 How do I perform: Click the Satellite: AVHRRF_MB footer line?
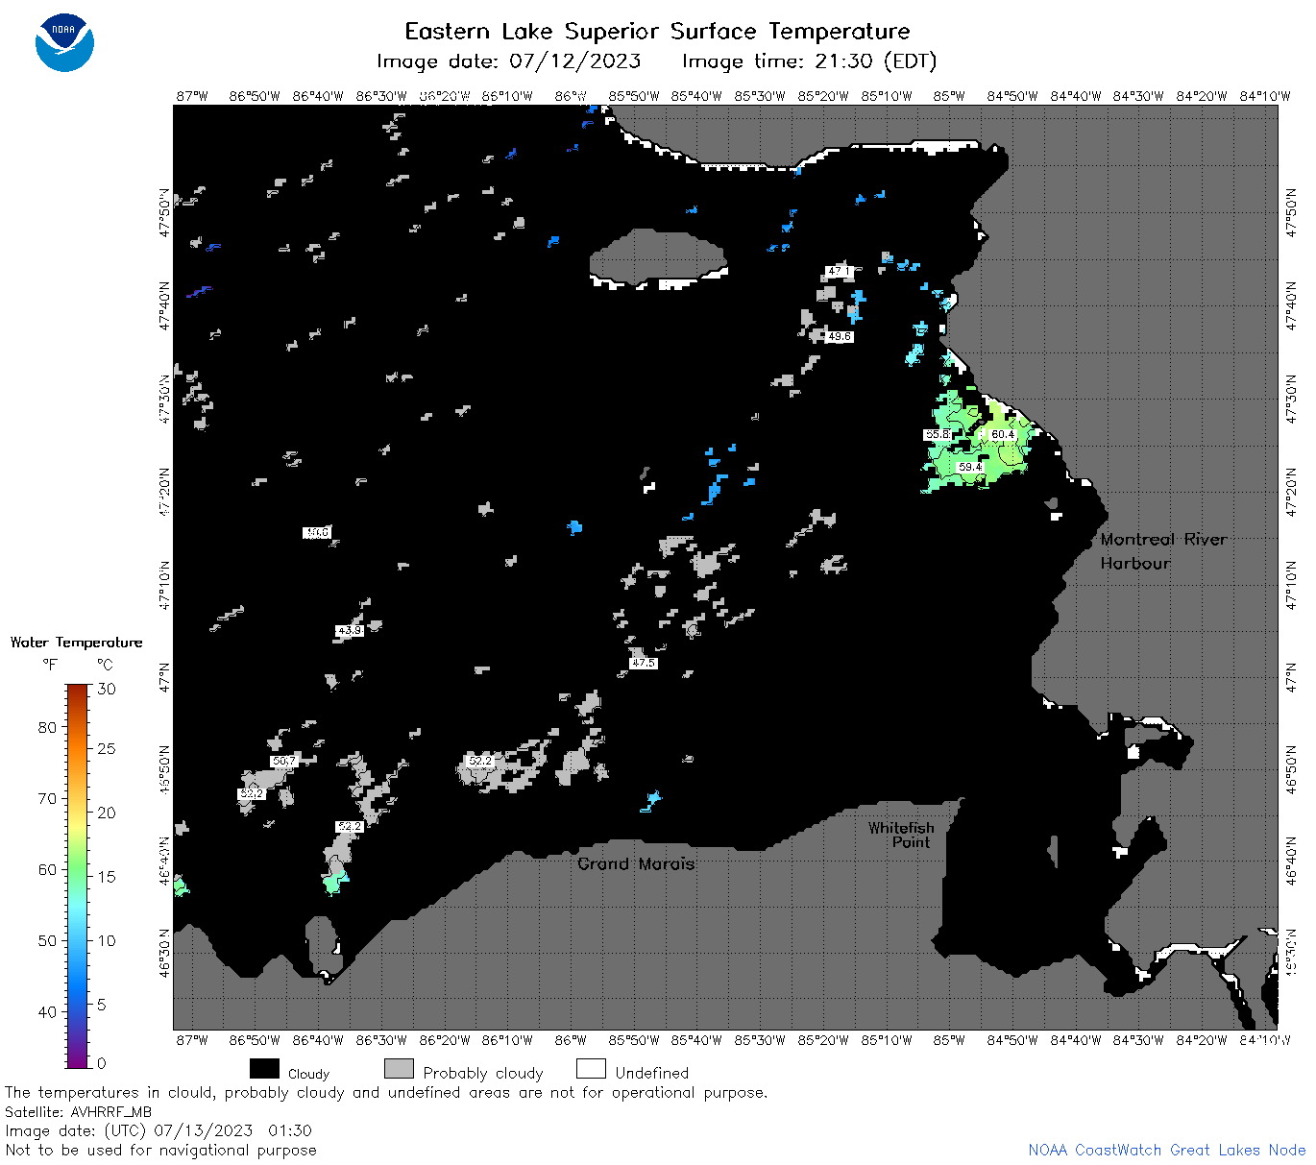[x=79, y=1112]
